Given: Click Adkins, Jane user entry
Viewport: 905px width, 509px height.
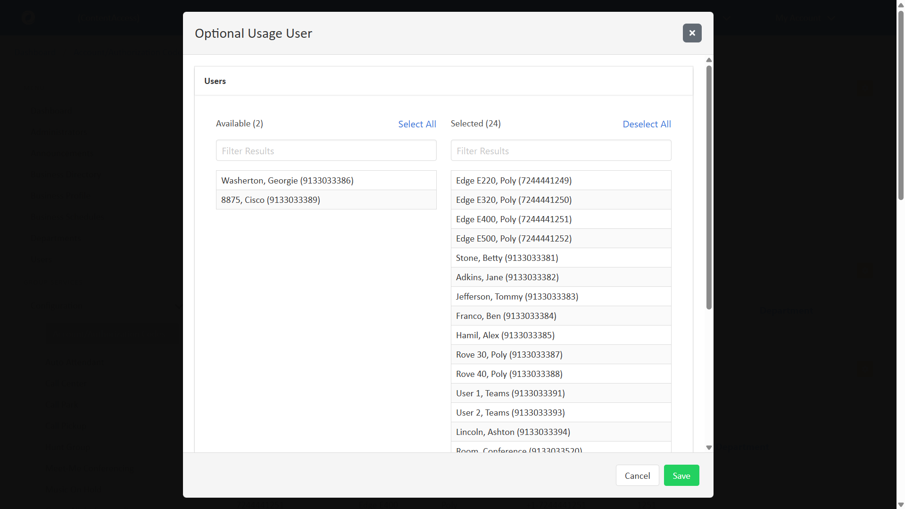Looking at the screenshot, I should 561,277.
